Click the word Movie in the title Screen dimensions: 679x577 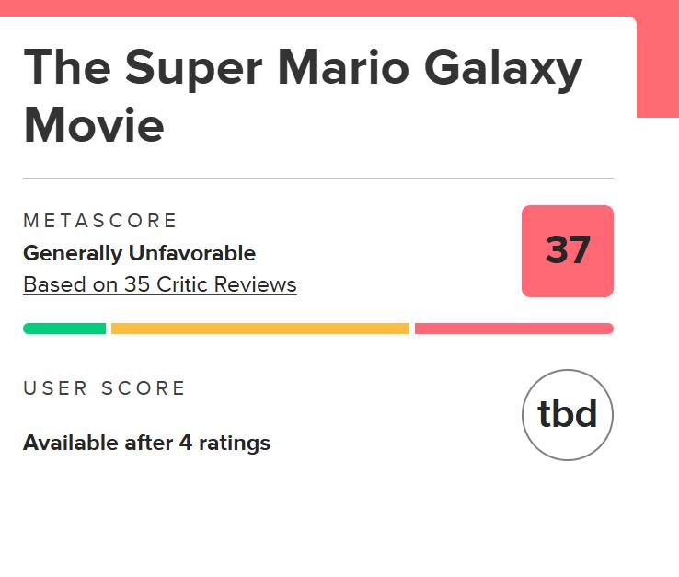pyautogui.click(x=93, y=125)
